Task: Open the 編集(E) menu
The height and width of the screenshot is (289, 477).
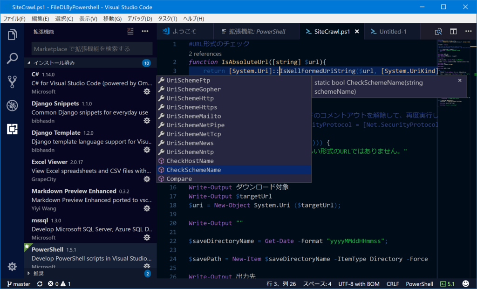Action: point(40,19)
